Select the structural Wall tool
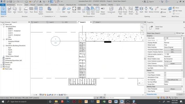Screen dimensions: 185x104 coord(14,10)
